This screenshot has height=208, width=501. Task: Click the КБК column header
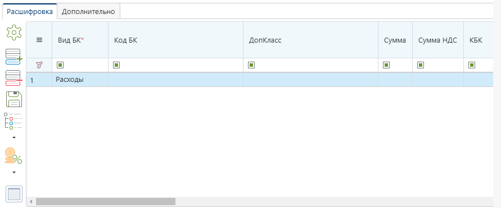coord(476,40)
